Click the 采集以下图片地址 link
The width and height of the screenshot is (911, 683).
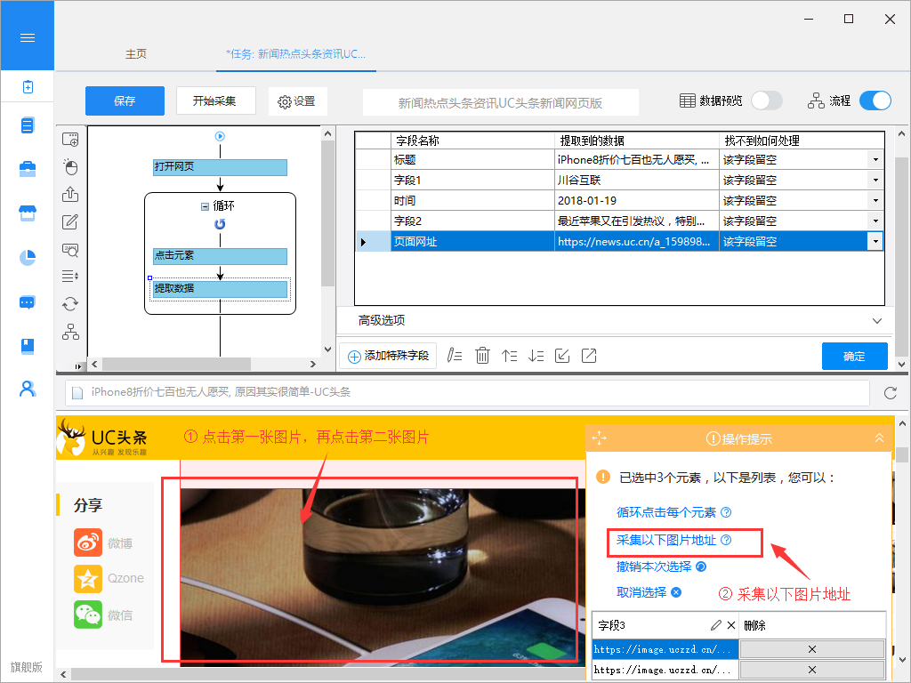click(x=666, y=540)
